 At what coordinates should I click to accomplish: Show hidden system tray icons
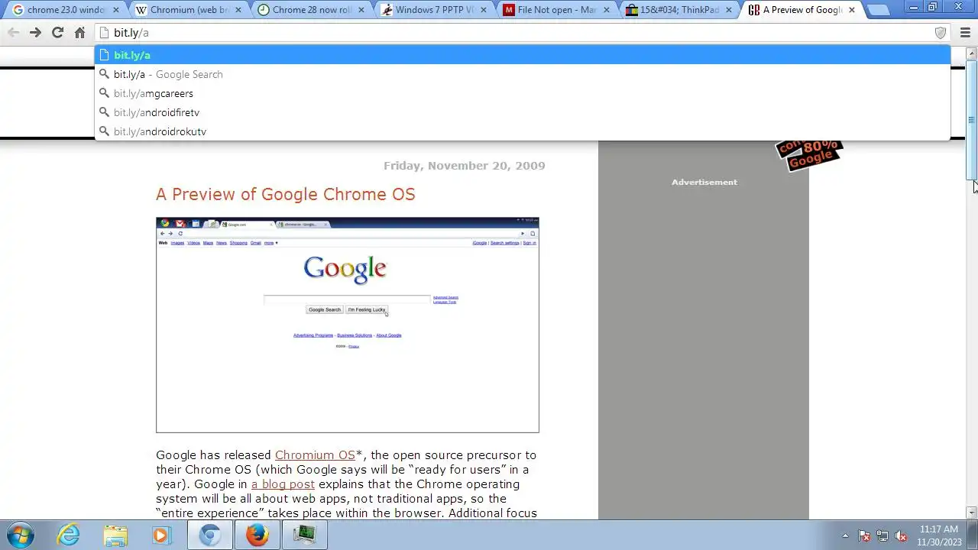pyautogui.click(x=845, y=535)
